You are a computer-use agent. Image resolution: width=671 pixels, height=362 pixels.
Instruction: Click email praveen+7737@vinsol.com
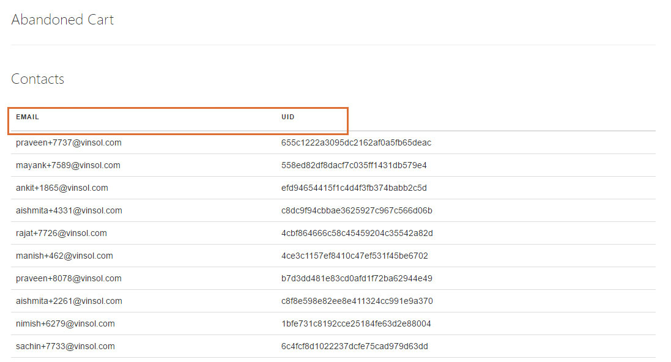pyautogui.click(x=69, y=142)
